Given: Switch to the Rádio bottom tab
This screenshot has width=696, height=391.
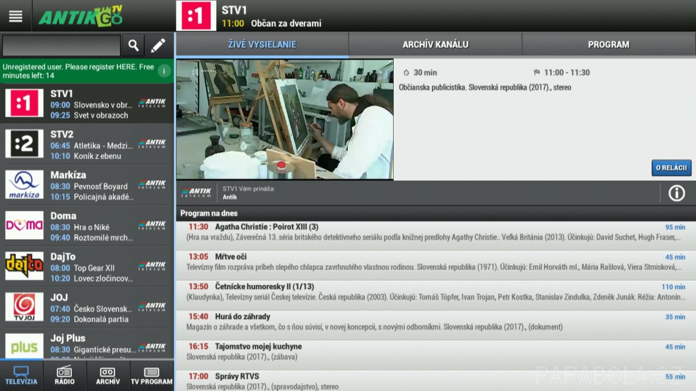Looking at the screenshot, I should [x=64, y=376].
